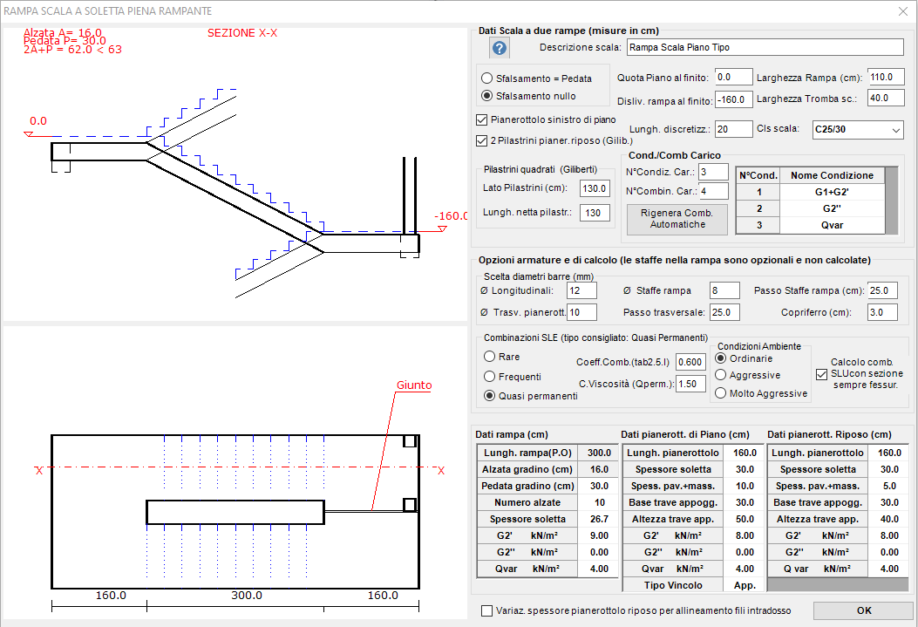918x627 pixels.
Task: Edit Larghezza Tromba sc. field
Action: (x=885, y=99)
